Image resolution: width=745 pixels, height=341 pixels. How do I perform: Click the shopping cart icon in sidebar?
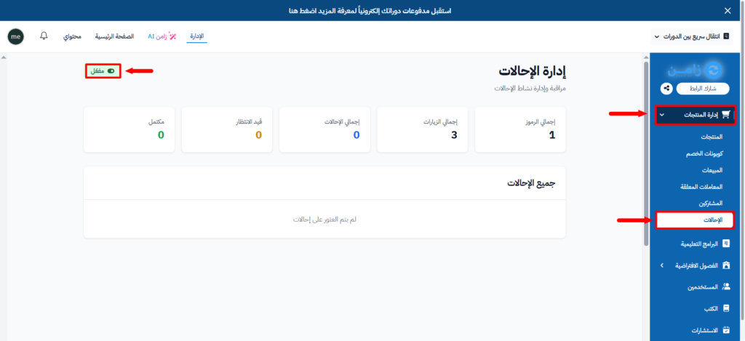pos(725,114)
